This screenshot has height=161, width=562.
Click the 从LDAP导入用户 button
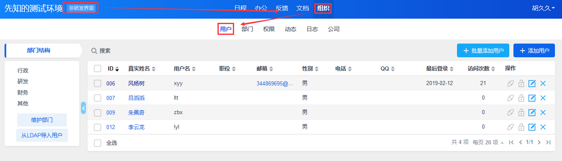point(42,135)
